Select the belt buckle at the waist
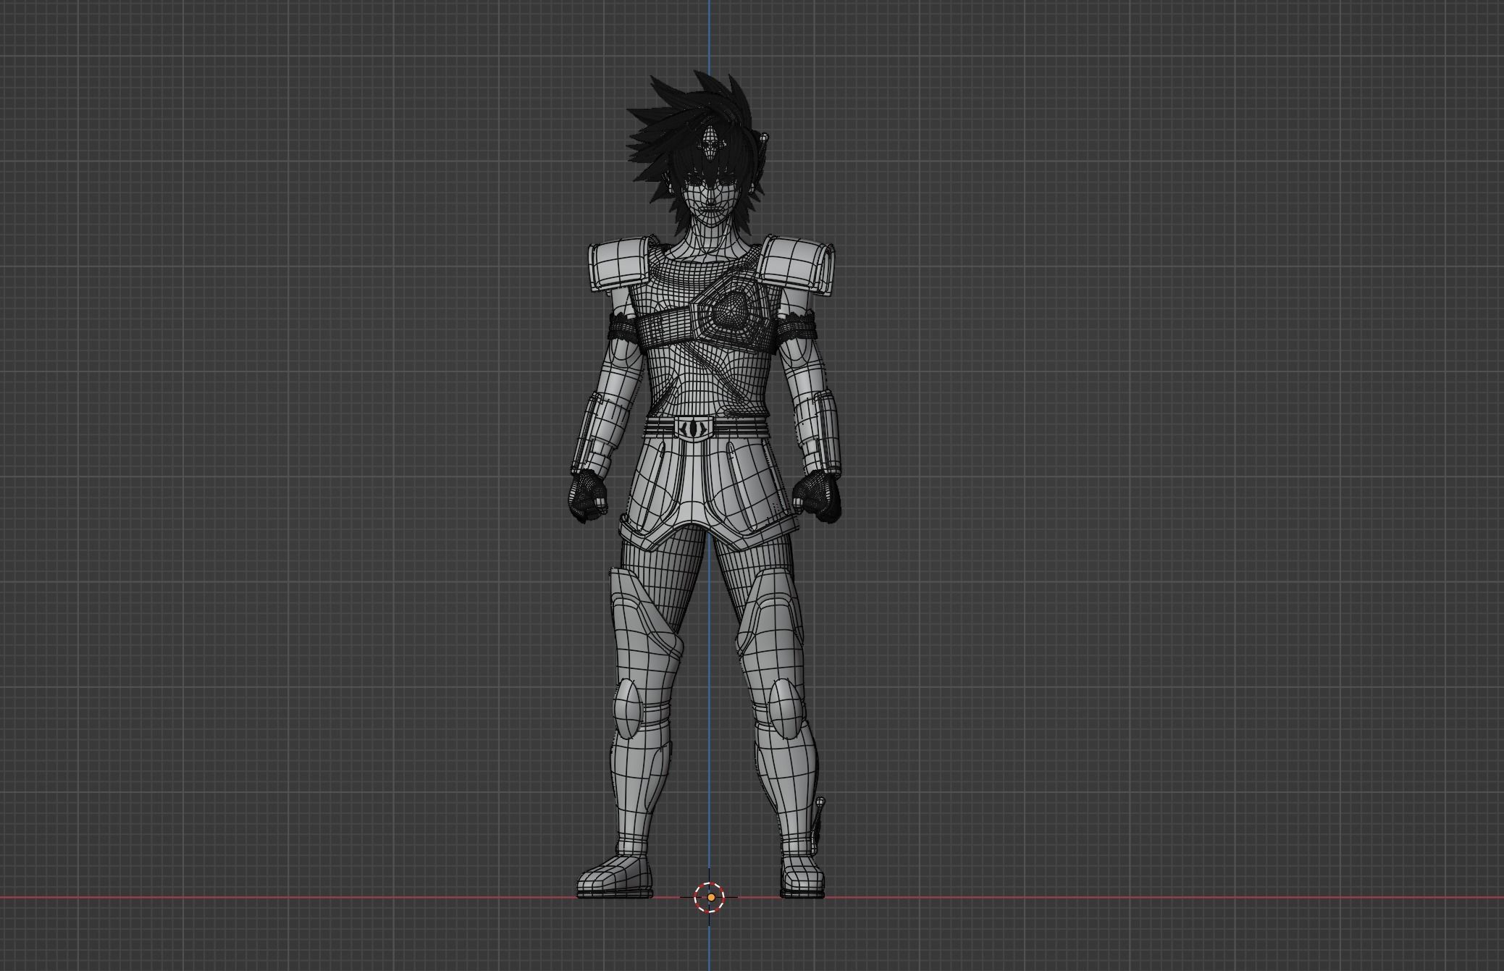Viewport: 1504px width, 971px height. click(694, 427)
